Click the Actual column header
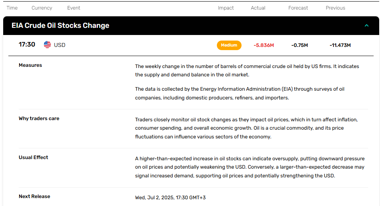This screenshot has width=380, height=206. (258, 8)
